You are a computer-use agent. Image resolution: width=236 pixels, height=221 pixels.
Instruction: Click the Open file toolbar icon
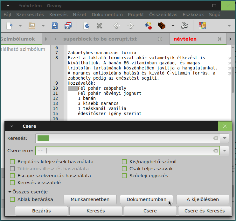[x=32, y=26]
